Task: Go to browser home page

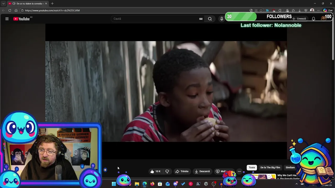Action: [16, 10]
